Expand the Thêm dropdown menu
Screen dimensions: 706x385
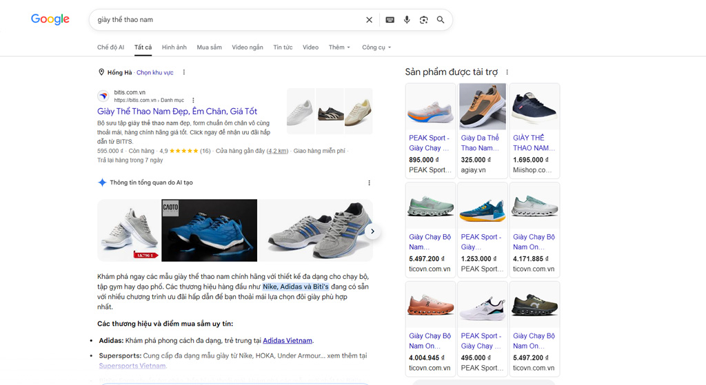(339, 48)
